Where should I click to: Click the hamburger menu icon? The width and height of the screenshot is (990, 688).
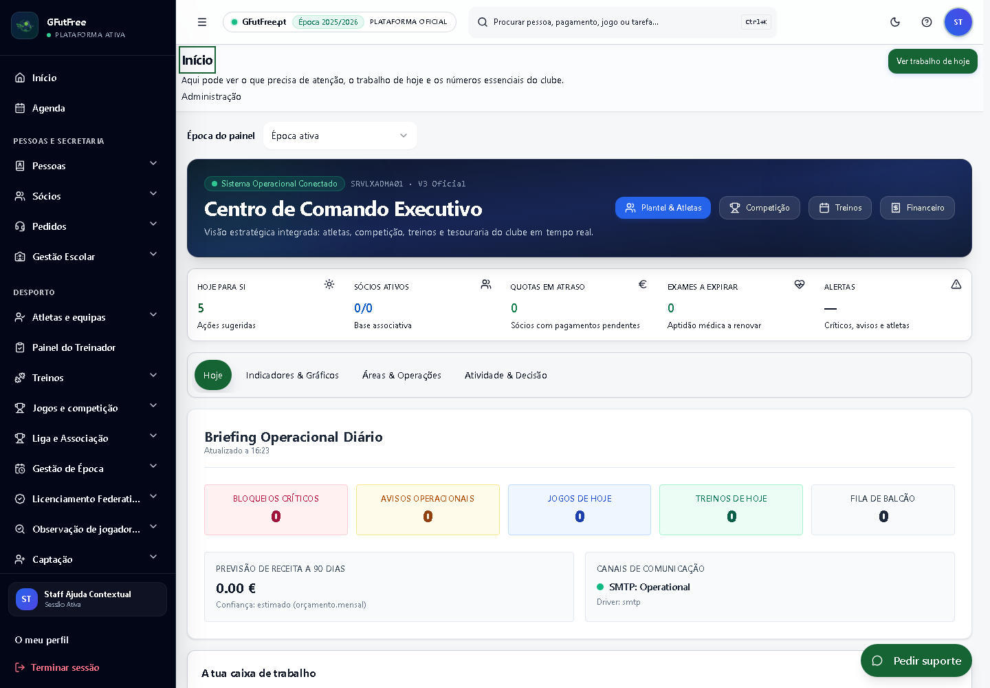tap(202, 22)
